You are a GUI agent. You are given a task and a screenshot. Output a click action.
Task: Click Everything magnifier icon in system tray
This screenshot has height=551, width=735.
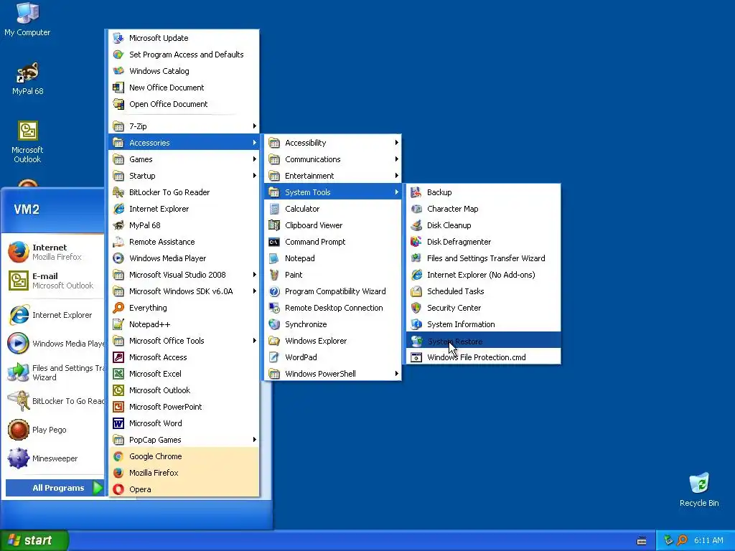[x=682, y=540]
